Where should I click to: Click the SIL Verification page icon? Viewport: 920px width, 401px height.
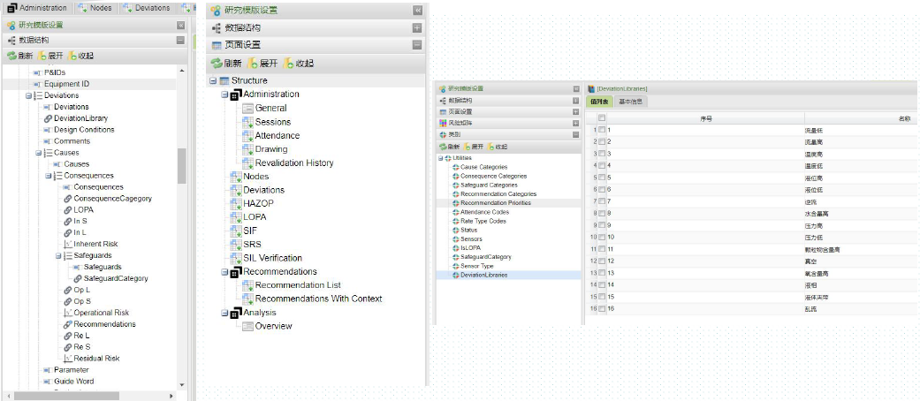pos(236,258)
